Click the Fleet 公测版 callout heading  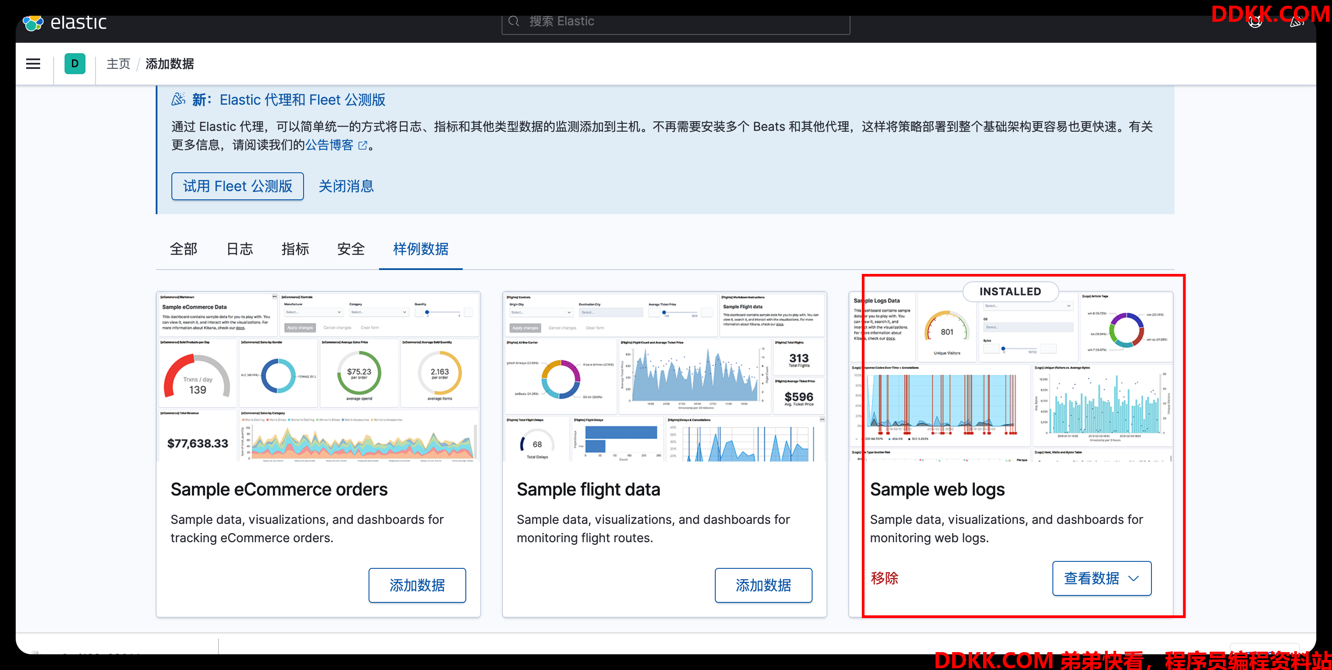tap(289, 99)
